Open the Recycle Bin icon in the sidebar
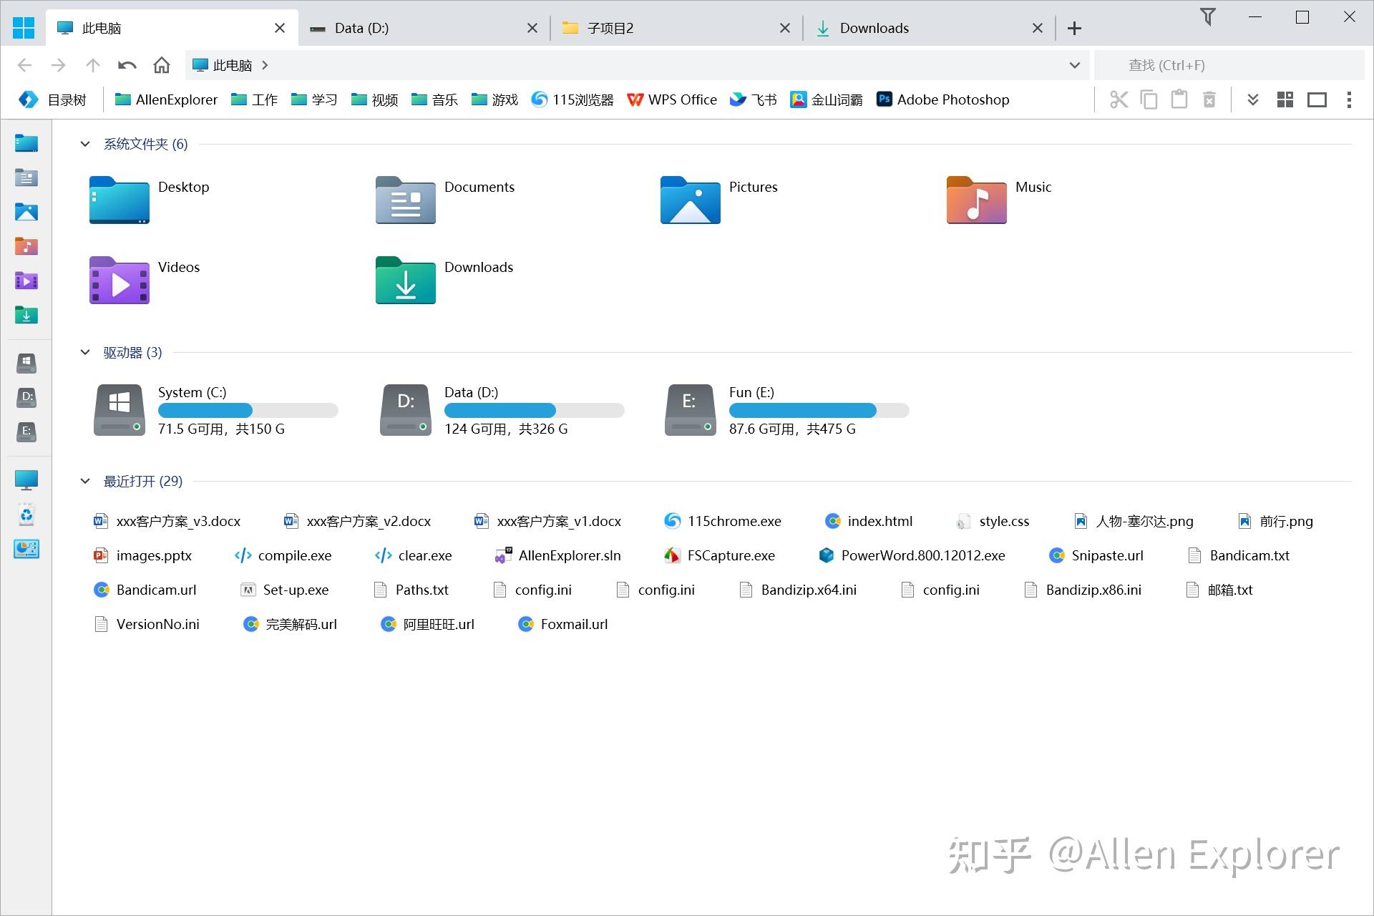The width and height of the screenshot is (1374, 916). (x=26, y=515)
